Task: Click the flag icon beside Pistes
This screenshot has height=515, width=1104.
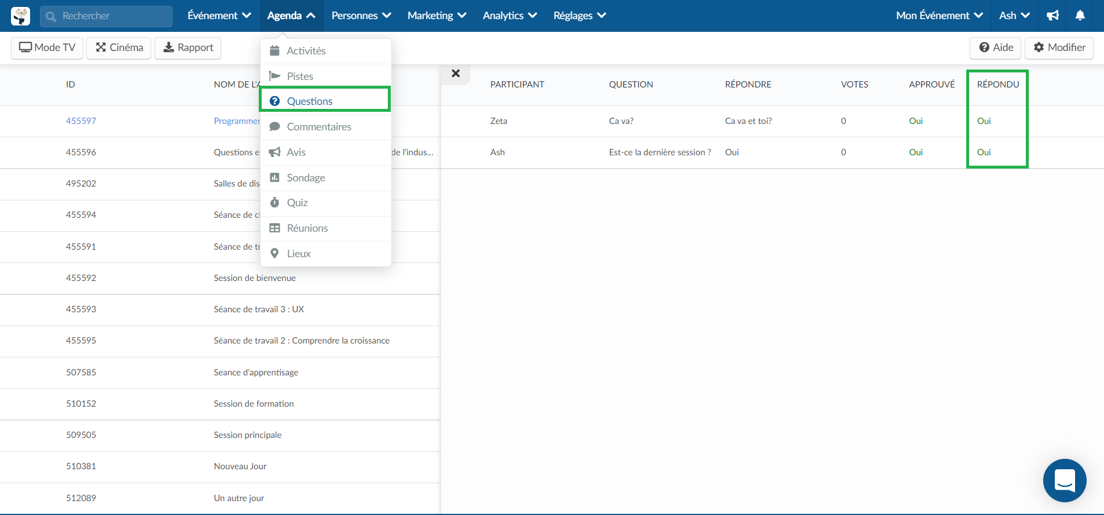Action: tap(275, 76)
